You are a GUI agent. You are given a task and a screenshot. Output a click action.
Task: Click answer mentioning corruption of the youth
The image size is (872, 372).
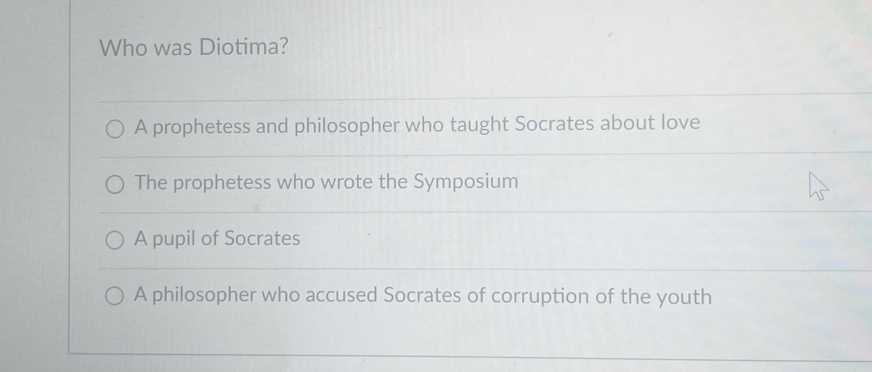(423, 296)
